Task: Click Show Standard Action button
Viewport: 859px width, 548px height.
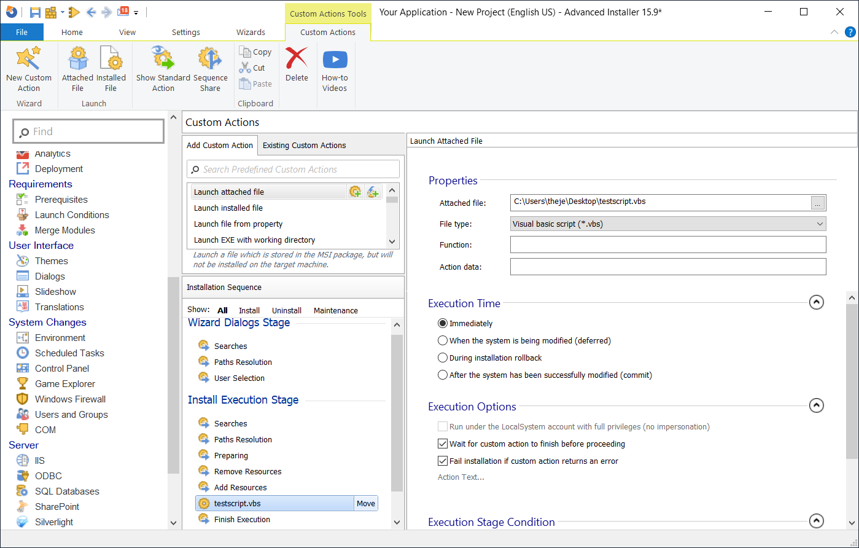Action: click(163, 69)
